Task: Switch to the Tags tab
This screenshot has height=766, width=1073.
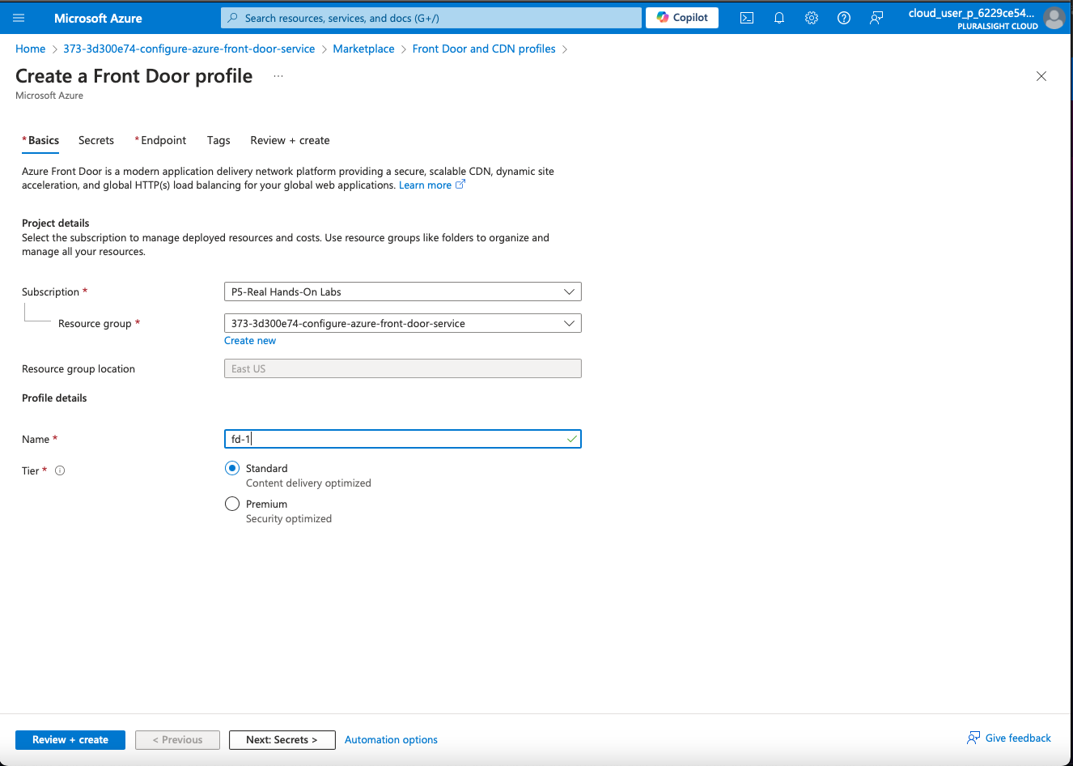Action: click(218, 140)
